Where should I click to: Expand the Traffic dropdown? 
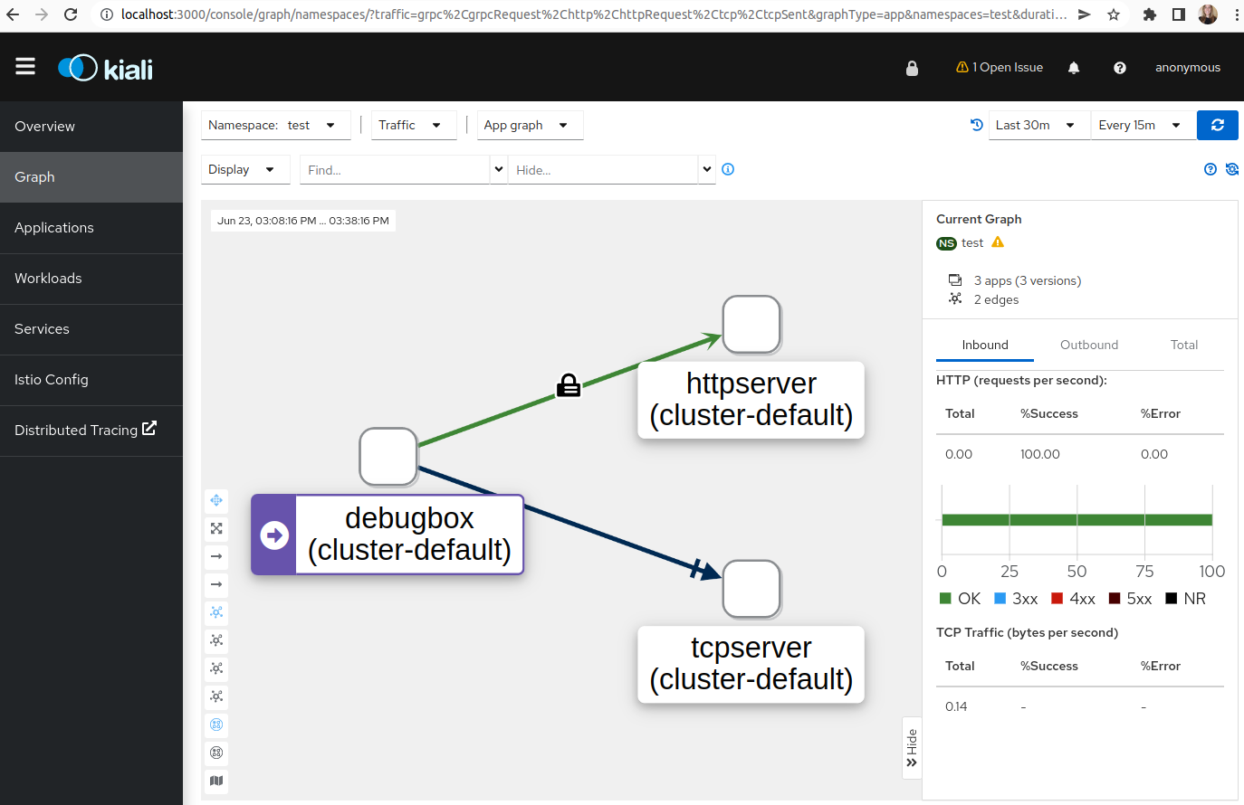(413, 125)
